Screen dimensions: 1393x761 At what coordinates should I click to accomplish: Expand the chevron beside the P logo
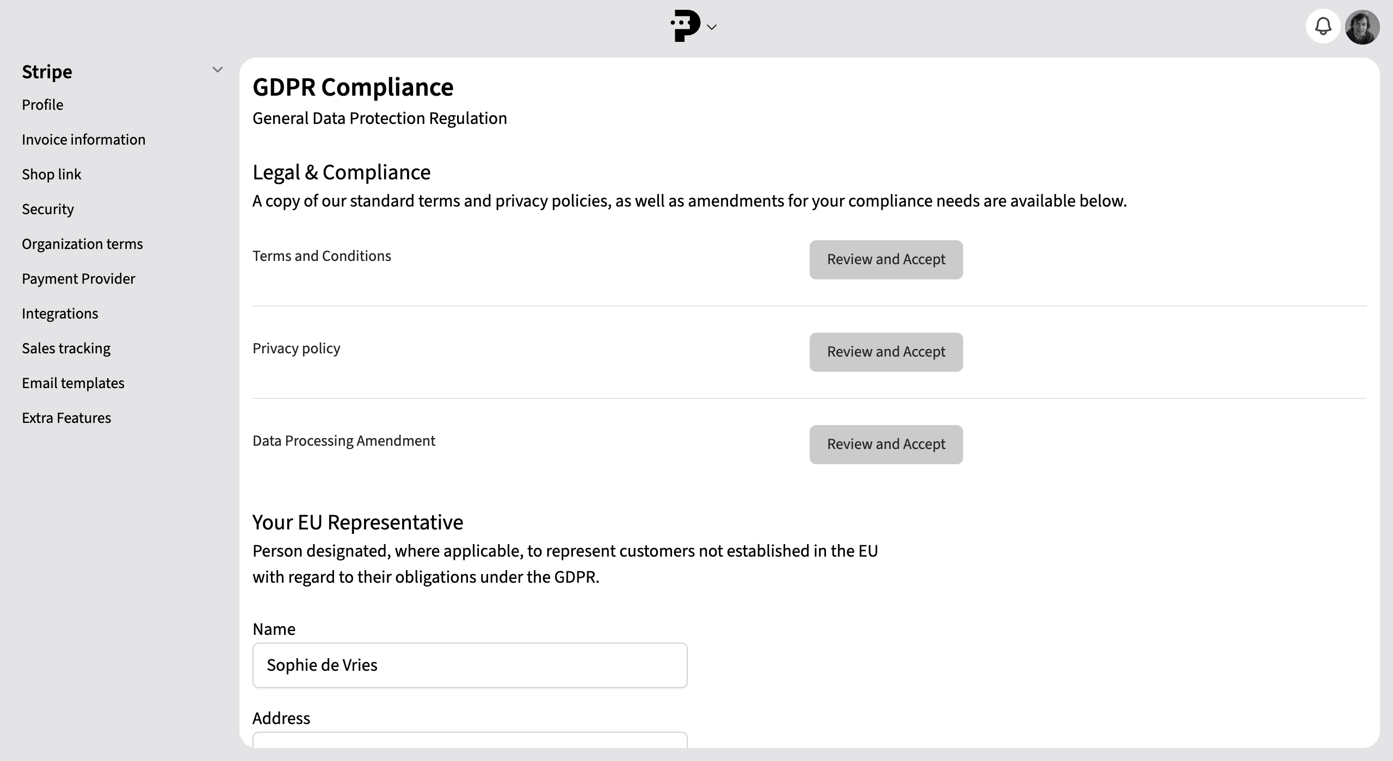[712, 27]
